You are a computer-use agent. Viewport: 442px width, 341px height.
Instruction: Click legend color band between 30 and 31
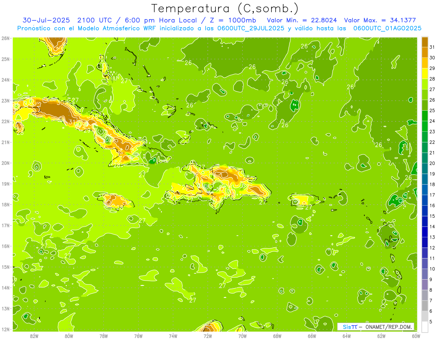(x=425, y=52)
